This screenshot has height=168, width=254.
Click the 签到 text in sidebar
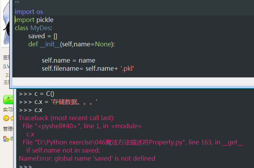(x=6, y=58)
